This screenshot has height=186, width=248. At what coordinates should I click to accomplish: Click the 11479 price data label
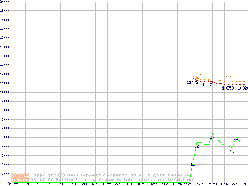point(193,82)
